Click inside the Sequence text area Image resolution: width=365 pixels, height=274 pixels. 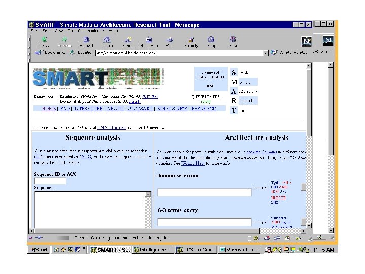[x=90, y=210]
